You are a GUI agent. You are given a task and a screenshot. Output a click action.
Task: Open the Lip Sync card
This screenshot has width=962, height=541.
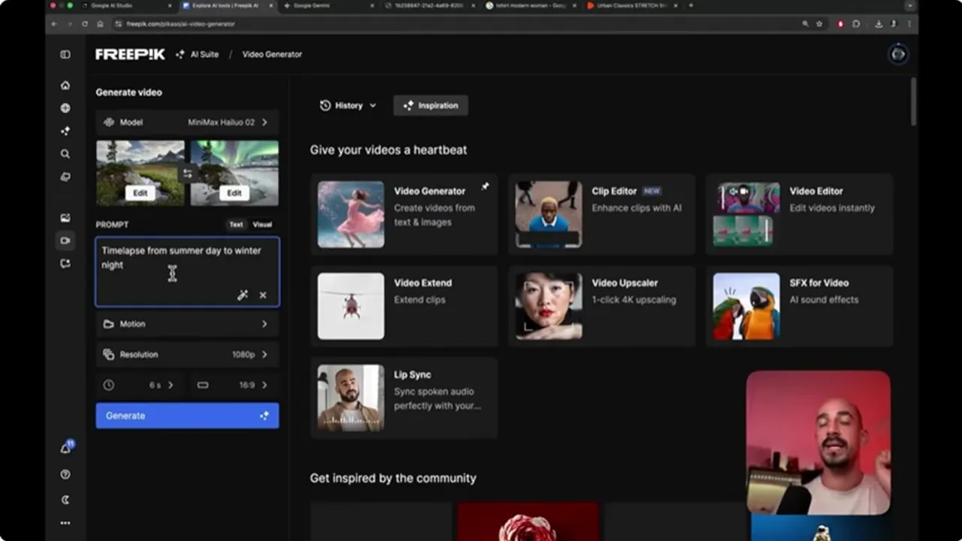tap(404, 397)
